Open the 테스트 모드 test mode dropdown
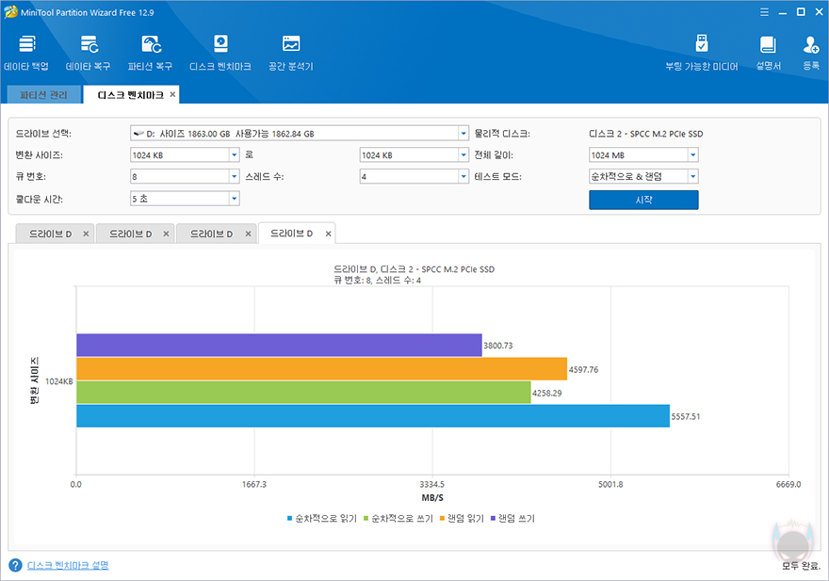The image size is (829, 581). coord(692,177)
